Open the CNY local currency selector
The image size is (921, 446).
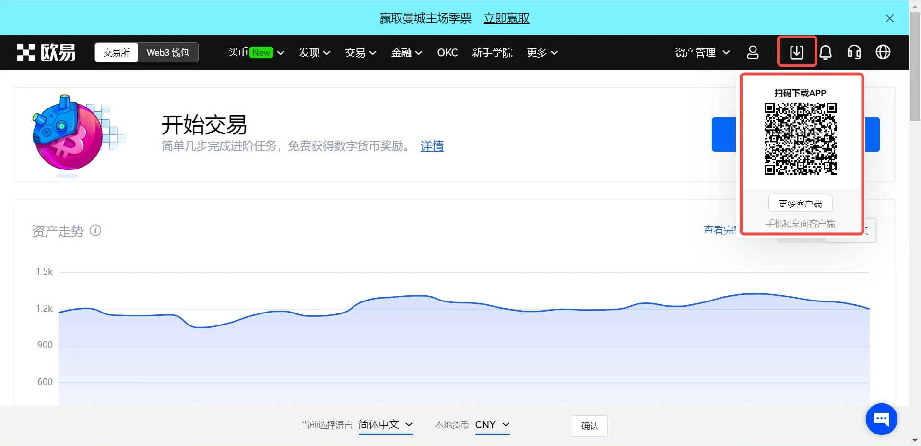pos(492,424)
